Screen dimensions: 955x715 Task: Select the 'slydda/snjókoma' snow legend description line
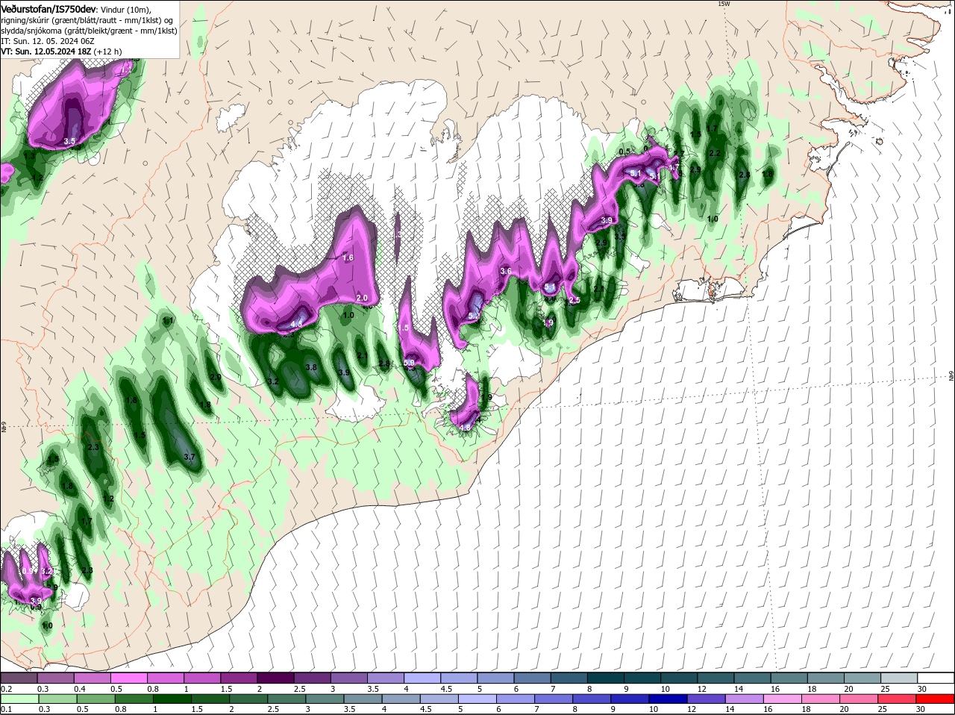pyautogui.click(x=89, y=31)
